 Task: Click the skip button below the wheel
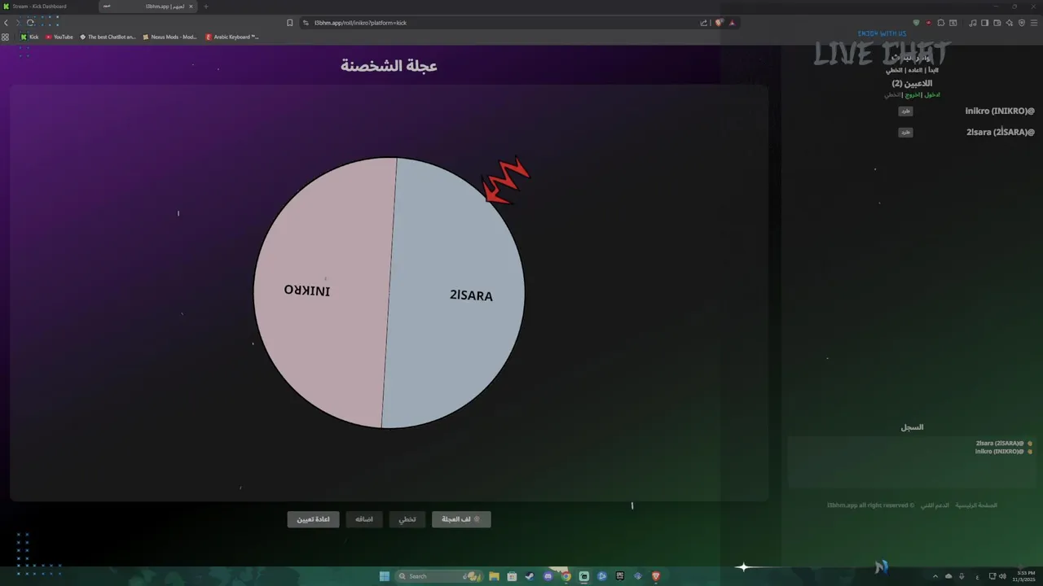407,519
